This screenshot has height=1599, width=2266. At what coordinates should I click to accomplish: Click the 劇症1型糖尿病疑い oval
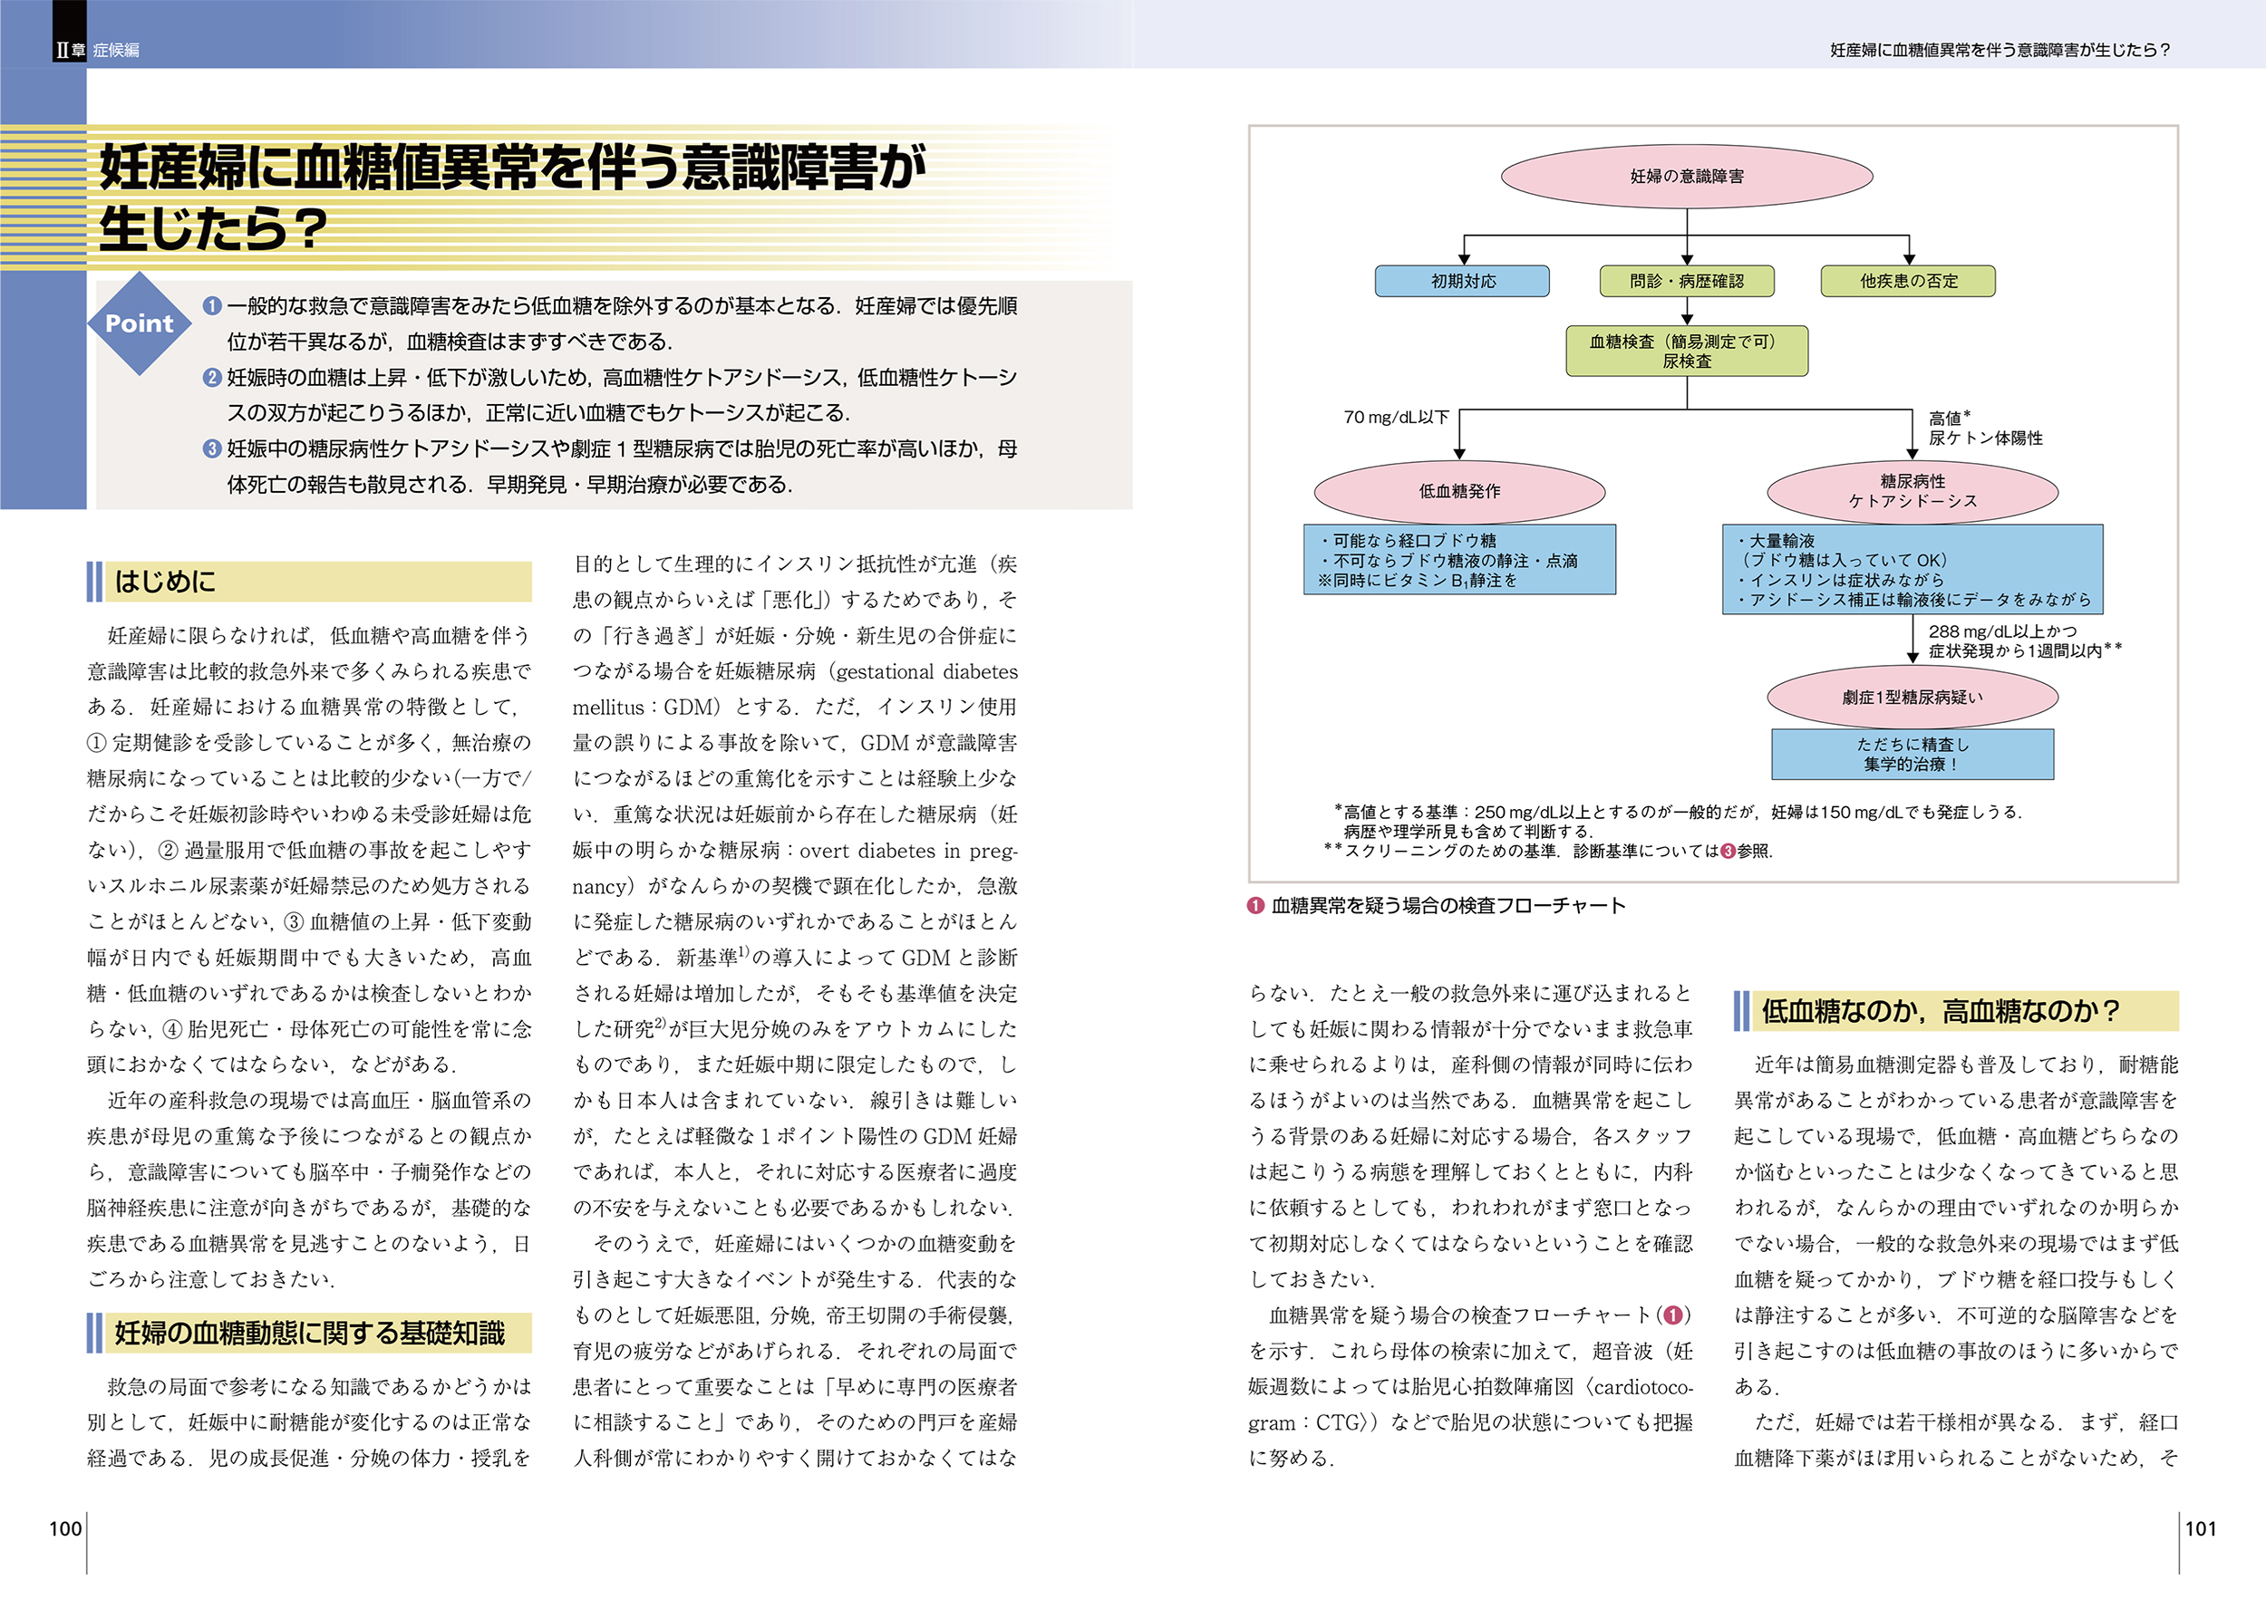pyautogui.click(x=1913, y=698)
